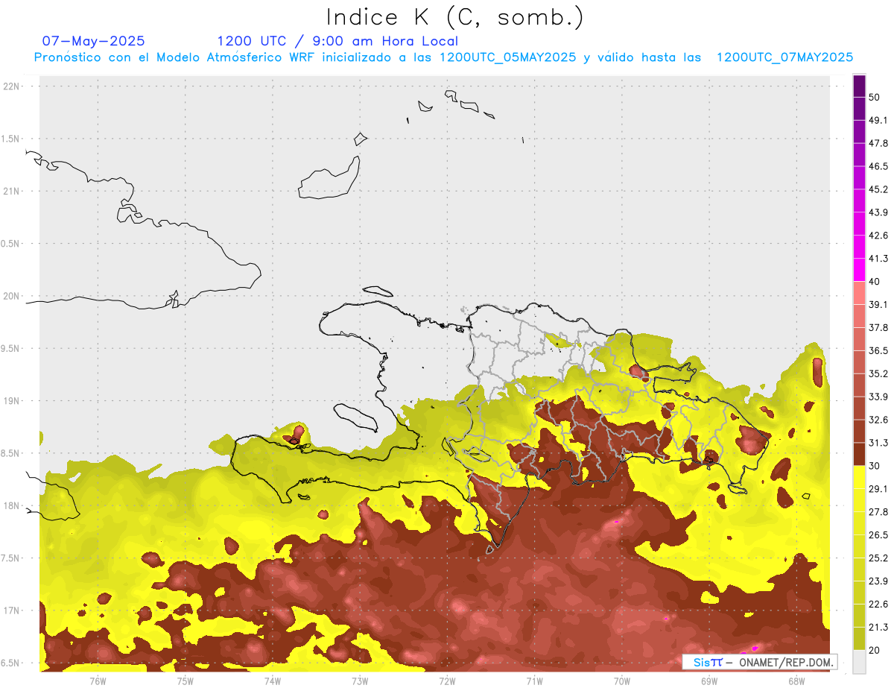Click the colorbar value 35.2
The image size is (894, 691).
(878, 373)
